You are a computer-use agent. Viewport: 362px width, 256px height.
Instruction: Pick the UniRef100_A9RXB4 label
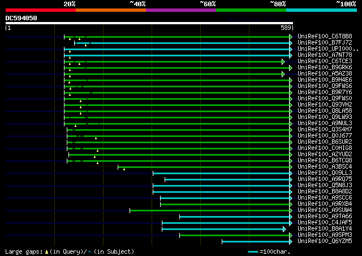coord(325,204)
